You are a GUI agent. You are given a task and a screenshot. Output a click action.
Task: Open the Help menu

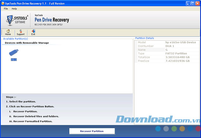(x=14, y=9)
